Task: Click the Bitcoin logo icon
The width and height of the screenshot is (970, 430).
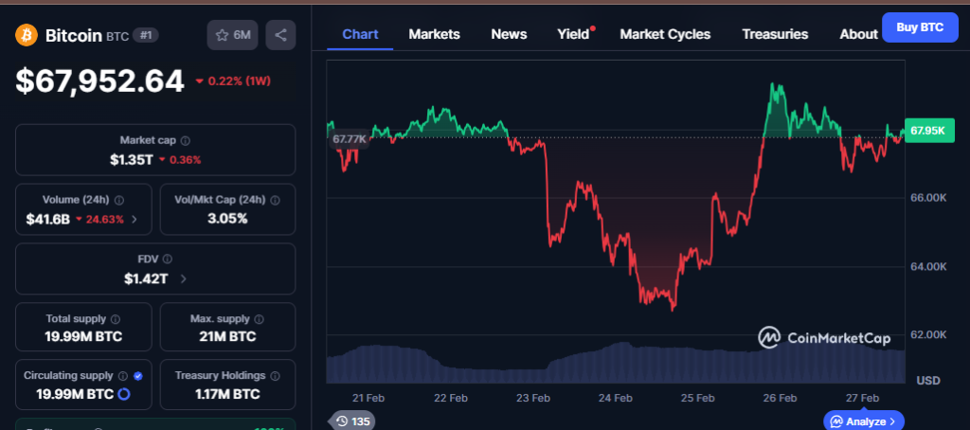Action: (27, 35)
